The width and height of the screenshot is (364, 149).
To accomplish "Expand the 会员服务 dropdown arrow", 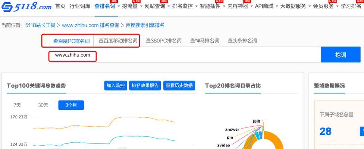I will tap(337, 6).
